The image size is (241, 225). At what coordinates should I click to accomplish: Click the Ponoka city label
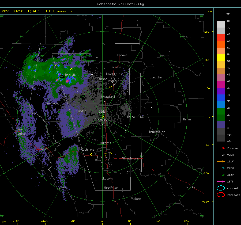pyautogui.click(x=122, y=55)
